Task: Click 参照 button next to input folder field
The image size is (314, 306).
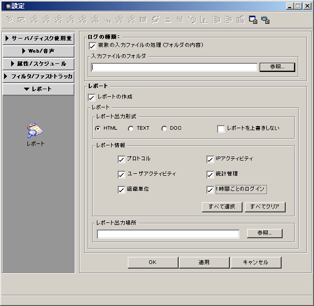Action: (277, 67)
